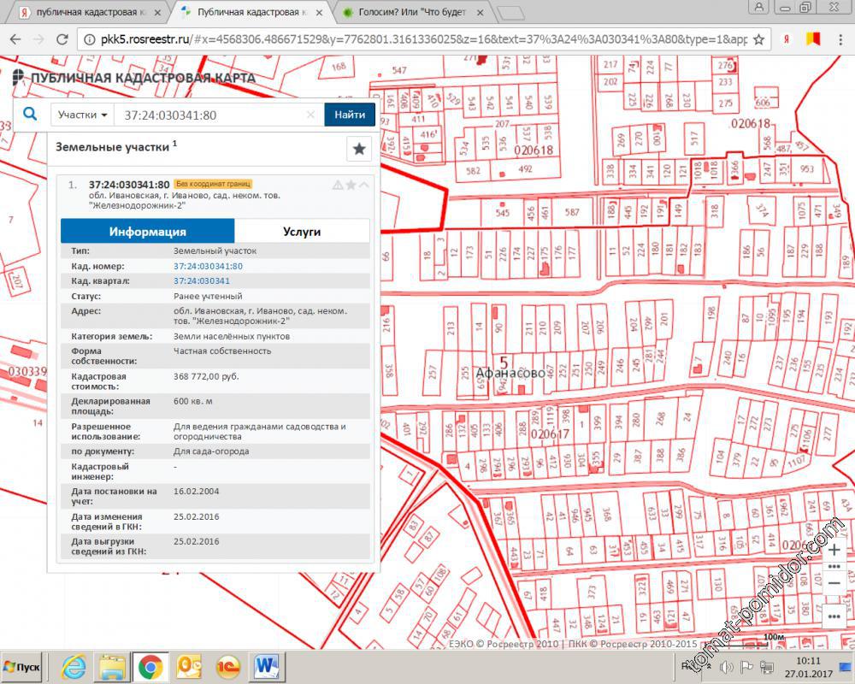
Task: Bookmark this page via address bar star
Action: 758,39
